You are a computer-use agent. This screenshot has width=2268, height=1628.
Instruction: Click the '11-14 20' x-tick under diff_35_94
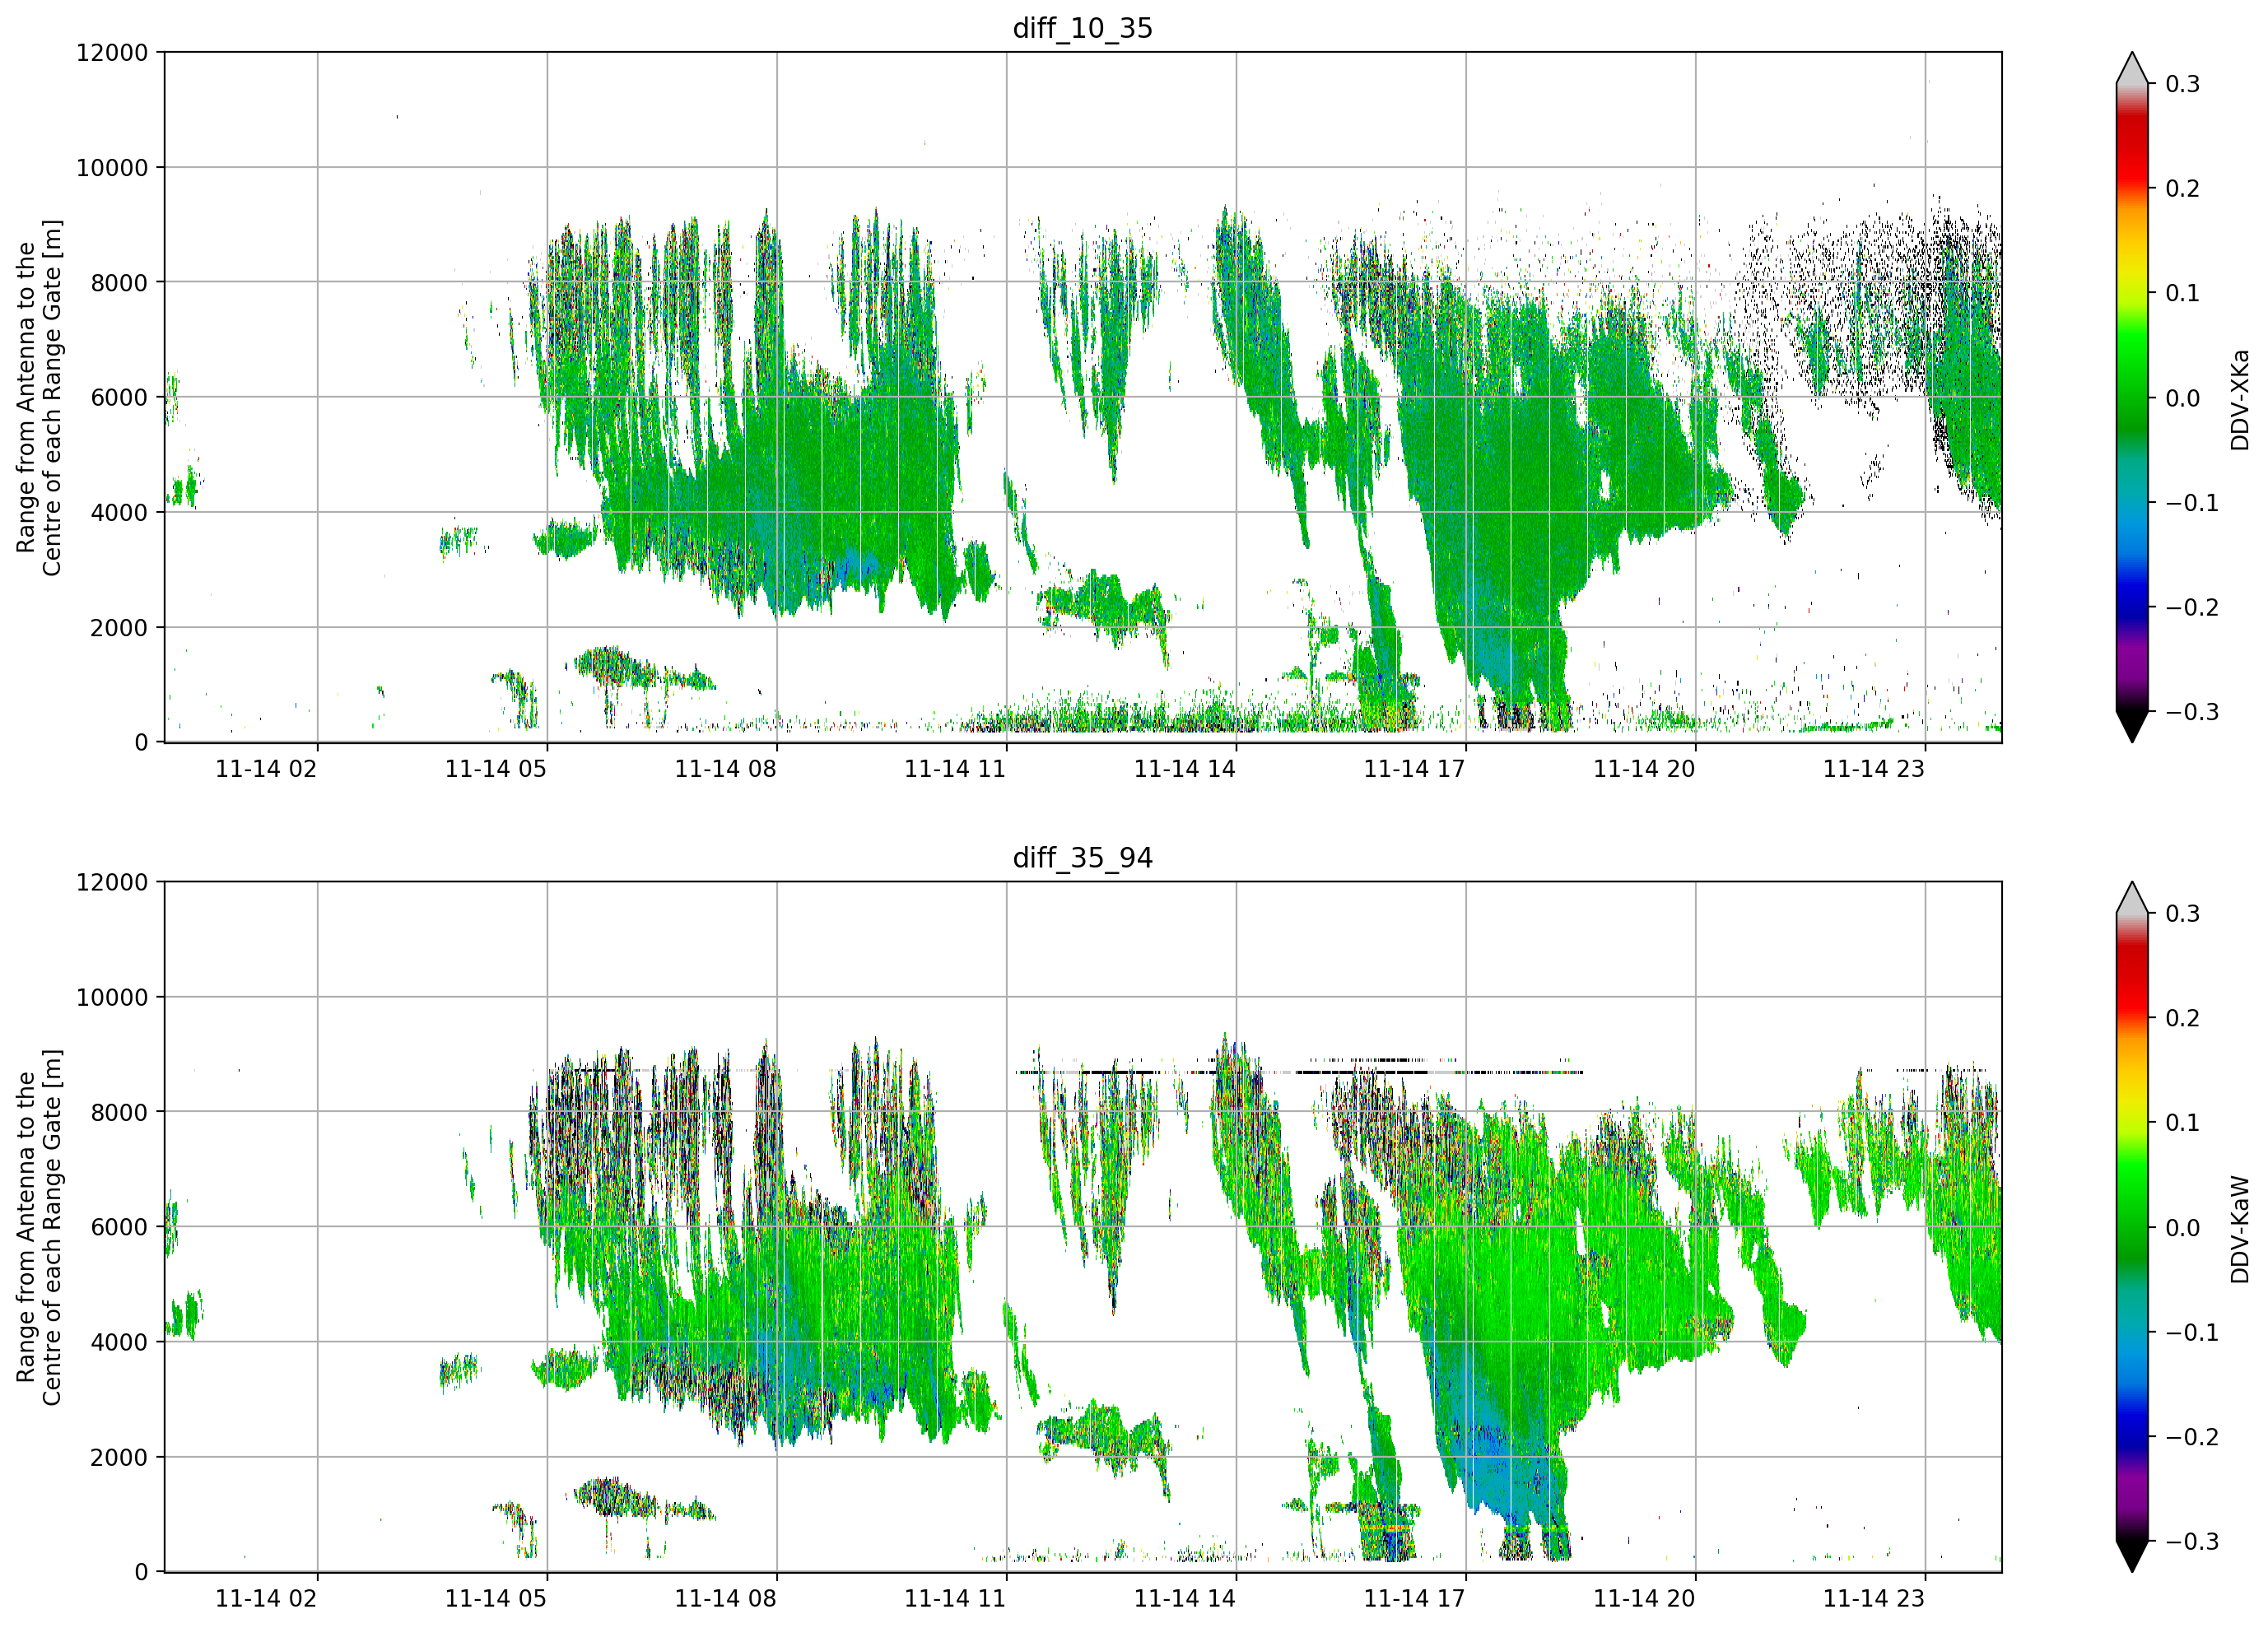coord(1644,1599)
